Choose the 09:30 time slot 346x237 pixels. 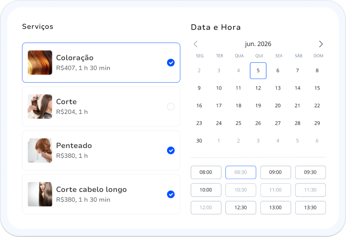(310, 172)
